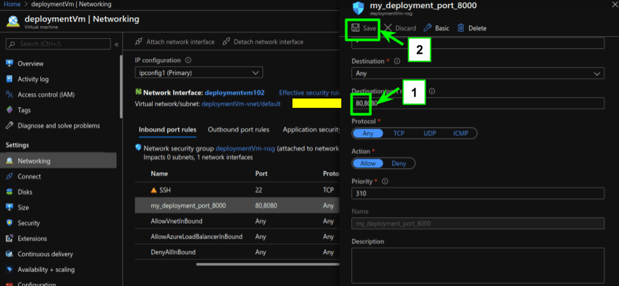Switch to Outbound port rules tab
The width and height of the screenshot is (619, 286).
[239, 129]
